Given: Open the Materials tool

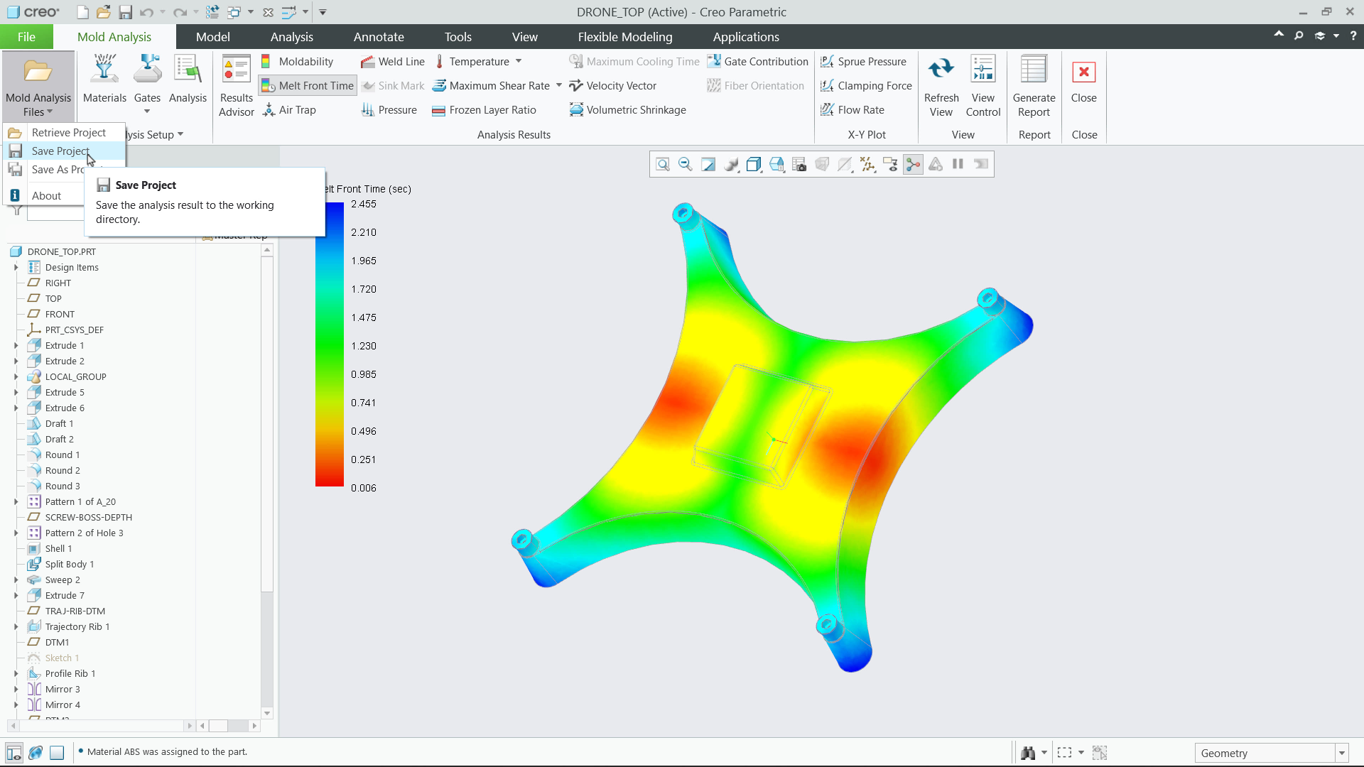Looking at the screenshot, I should (x=104, y=79).
